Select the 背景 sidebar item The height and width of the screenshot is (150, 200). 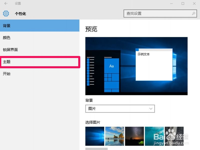[x=40, y=25]
